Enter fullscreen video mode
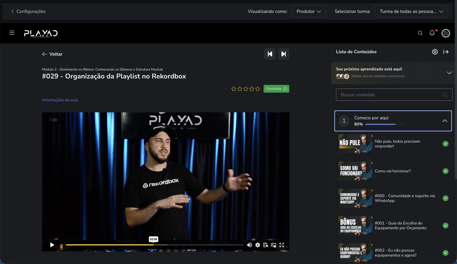Viewport: 457px width, 264px height. pos(282,245)
